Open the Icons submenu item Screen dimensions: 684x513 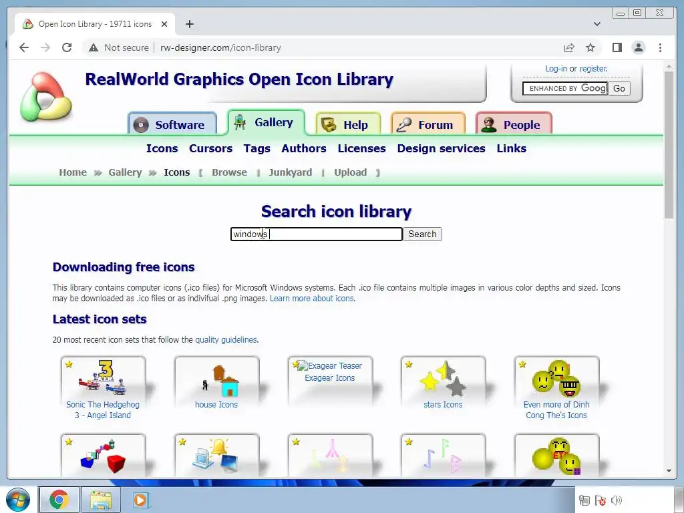[162, 148]
